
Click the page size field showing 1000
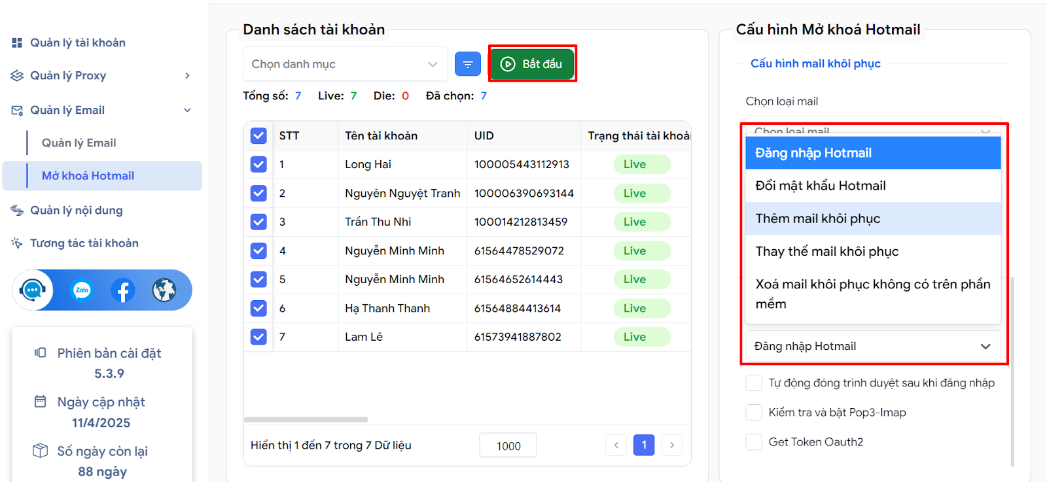tap(508, 445)
